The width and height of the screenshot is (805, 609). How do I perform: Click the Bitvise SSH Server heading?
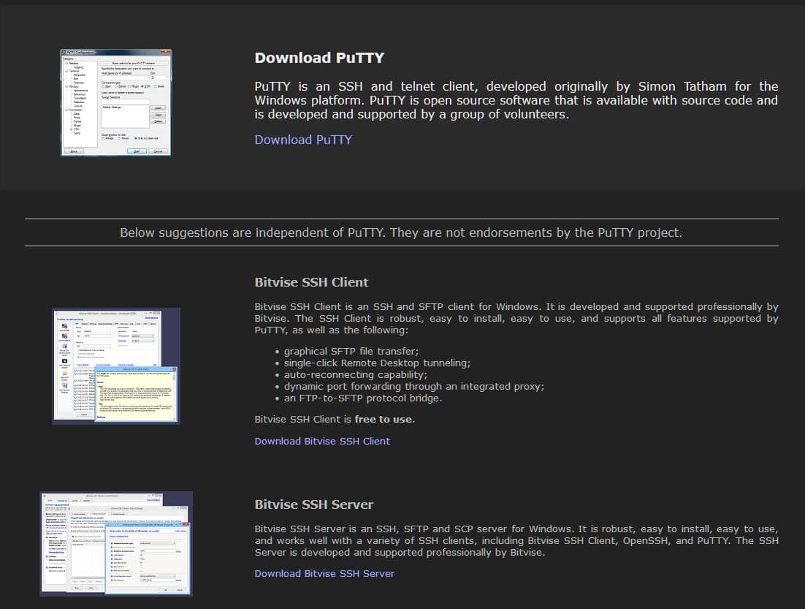(x=313, y=504)
